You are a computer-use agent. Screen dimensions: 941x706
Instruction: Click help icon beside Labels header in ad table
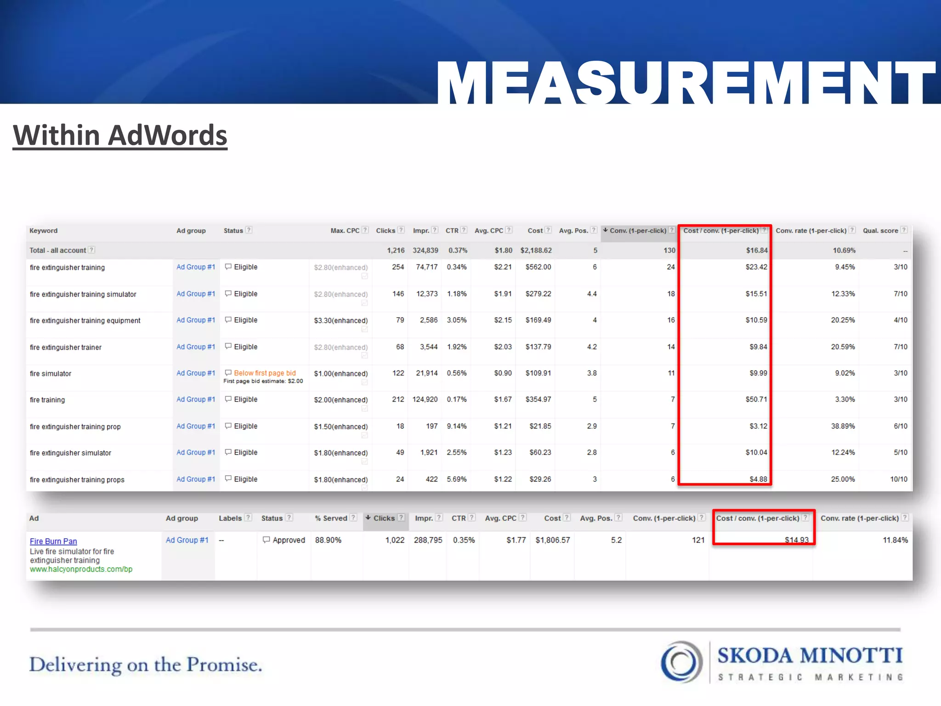pos(248,518)
